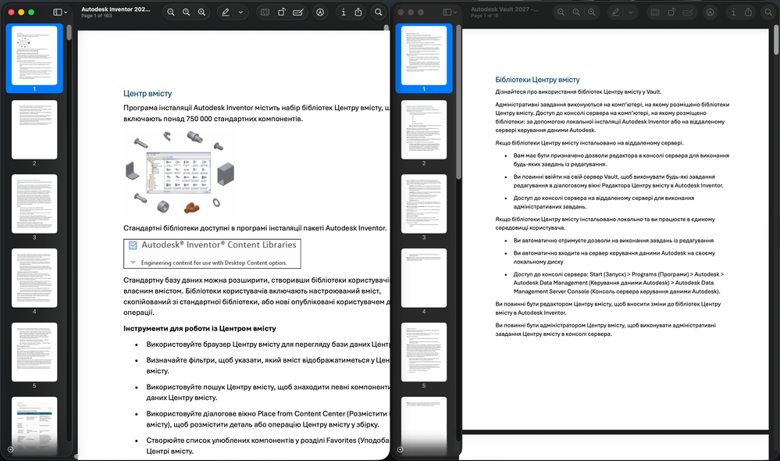This screenshot has width=780, height=461.
Task: Click the Inventor thumbnail sidebar scrollbar
Action: pyautogui.click(x=69, y=32)
